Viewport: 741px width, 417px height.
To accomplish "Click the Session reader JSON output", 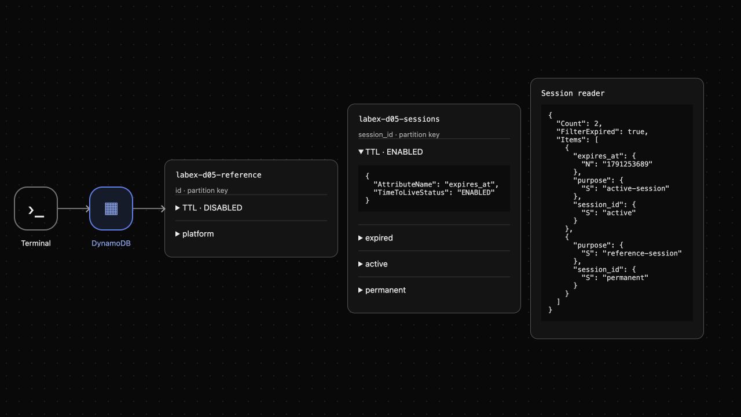I will (617, 213).
